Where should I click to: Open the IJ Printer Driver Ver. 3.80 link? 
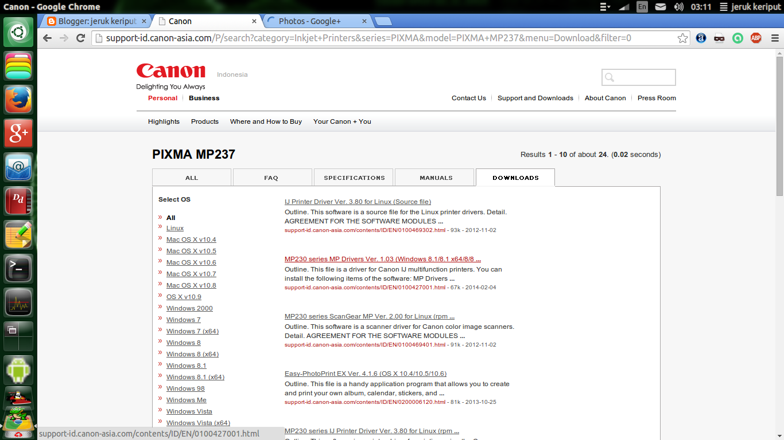[358, 202]
